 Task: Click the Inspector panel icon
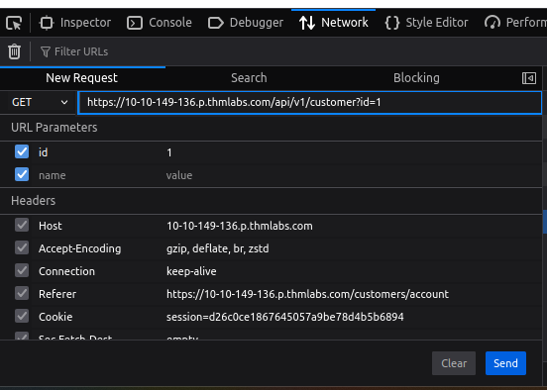(46, 23)
